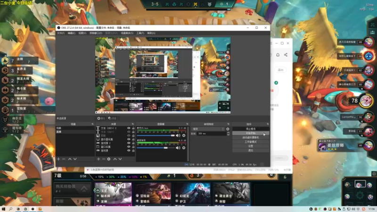
Task: Open source properties gear in the sources toolbar
Action: click(x=109, y=159)
